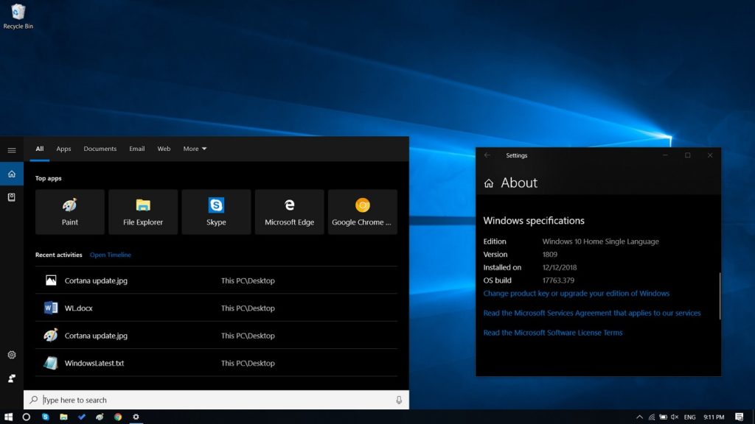Open Timeline from Recent activities
The height and width of the screenshot is (424, 755).
(x=110, y=255)
